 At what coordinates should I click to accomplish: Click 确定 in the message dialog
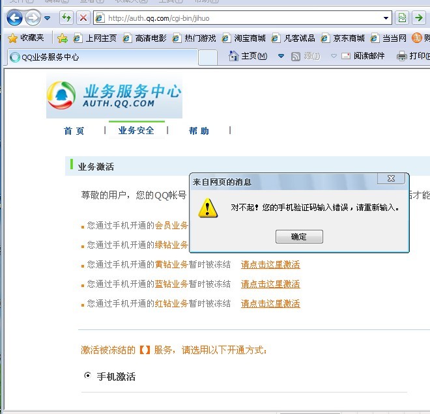click(299, 236)
